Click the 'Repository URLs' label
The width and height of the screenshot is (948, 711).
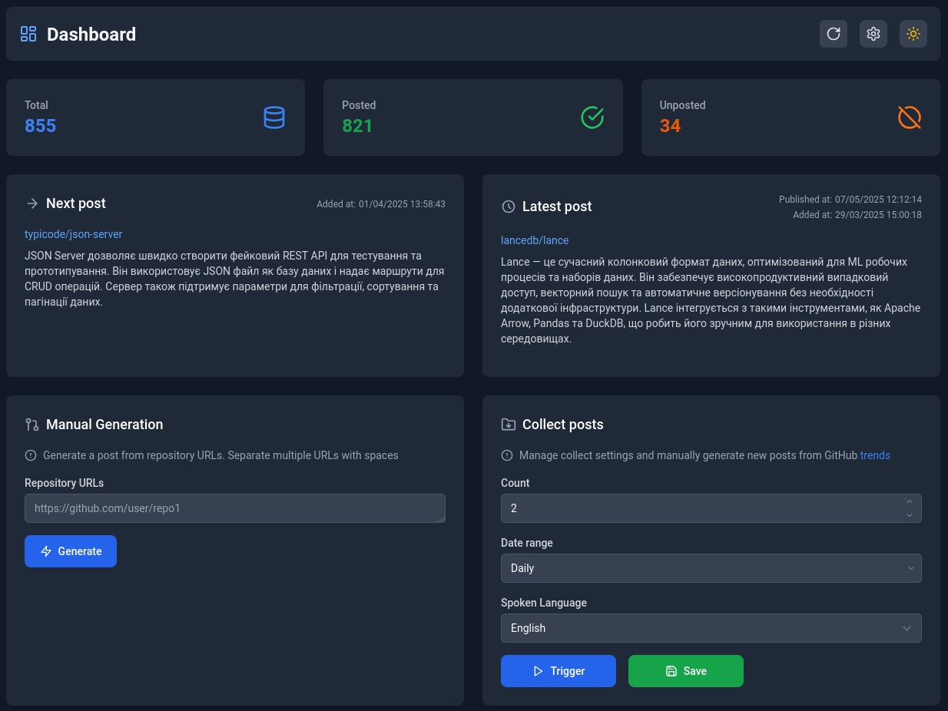pyautogui.click(x=65, y=483)
